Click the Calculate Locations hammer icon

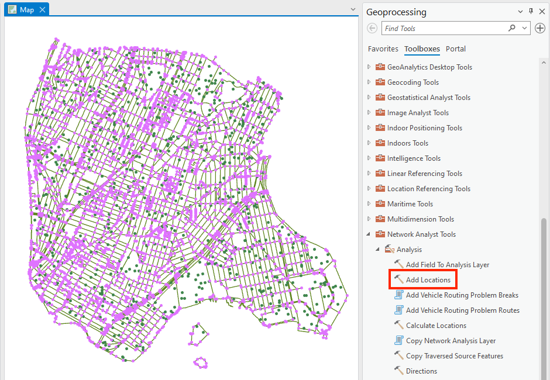399,325
